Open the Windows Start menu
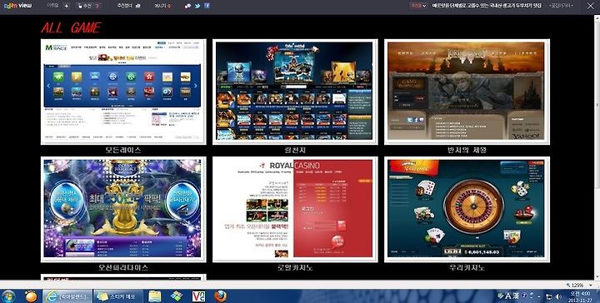This screenshot has height=303, width=600. pyautogui.click(x=8, y=296)
